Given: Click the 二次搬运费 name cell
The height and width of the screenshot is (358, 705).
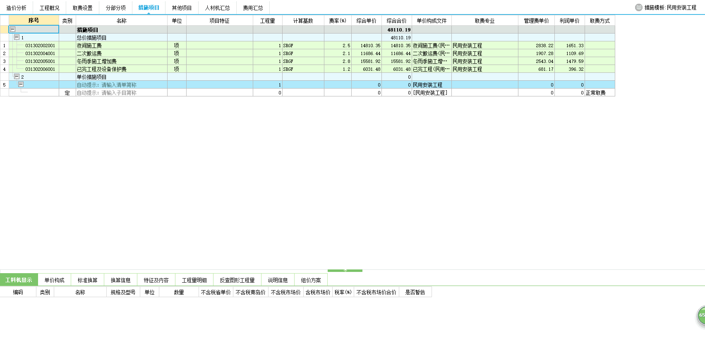Looking at the screenshot, I should 122,53.
